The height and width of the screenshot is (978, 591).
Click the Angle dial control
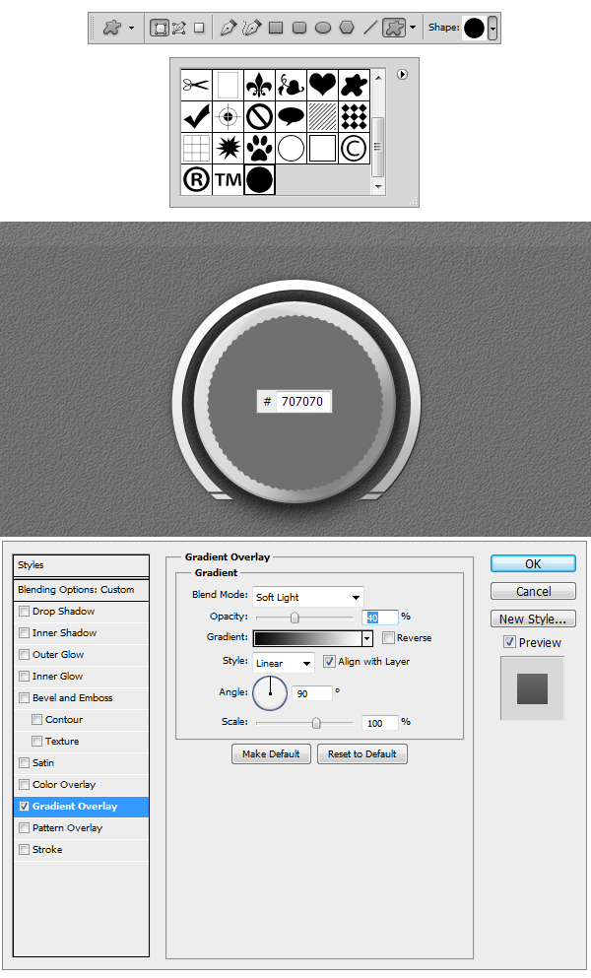click(270, 693)
